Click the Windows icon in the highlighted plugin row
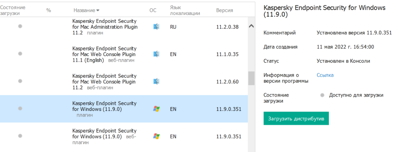Viewport: 399px width, 152px height. click(156, 109)
